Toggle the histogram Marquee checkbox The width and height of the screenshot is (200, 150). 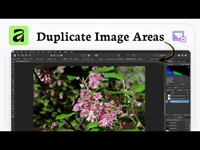pos(185,64)
